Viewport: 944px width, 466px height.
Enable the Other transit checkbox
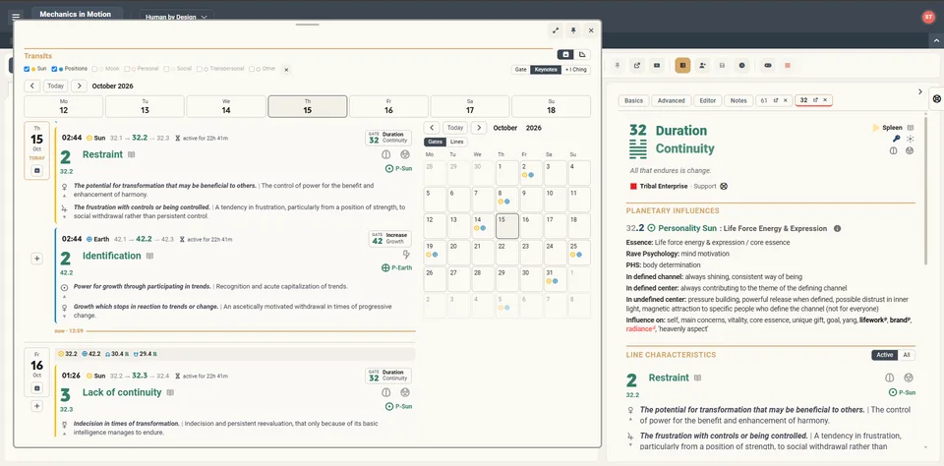pos(252,69)
